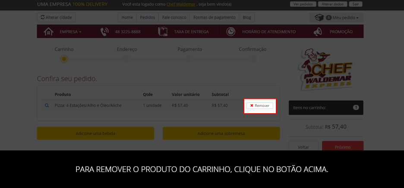Go to Próximo checkout step
Screen dimensions: 404x188
(x=343, y=146)
